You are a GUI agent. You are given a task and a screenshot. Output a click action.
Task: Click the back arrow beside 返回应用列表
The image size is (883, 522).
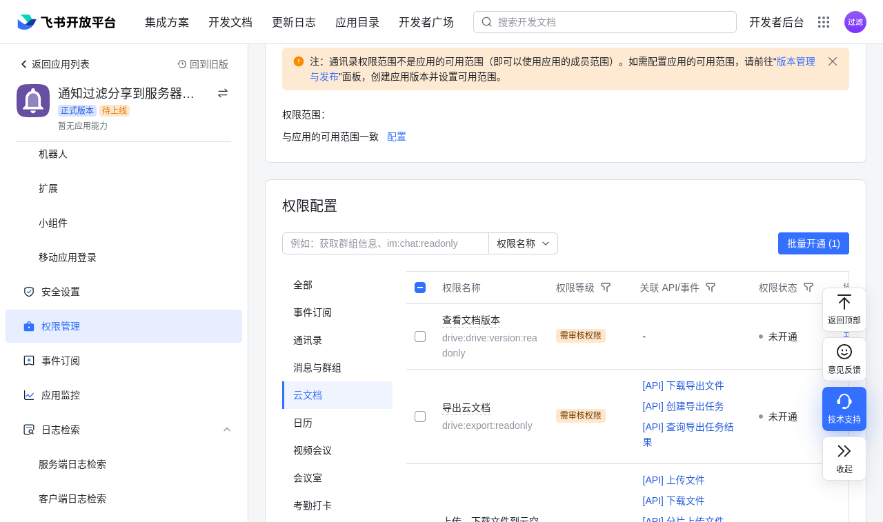pos(23,64)
